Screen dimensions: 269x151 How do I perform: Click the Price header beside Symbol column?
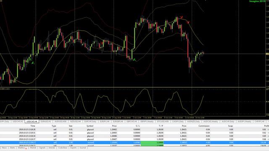114,126
